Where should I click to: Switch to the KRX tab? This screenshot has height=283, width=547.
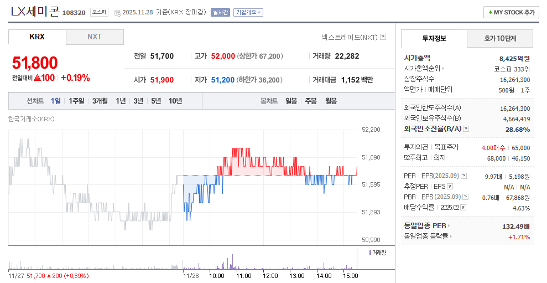point(37,37)
